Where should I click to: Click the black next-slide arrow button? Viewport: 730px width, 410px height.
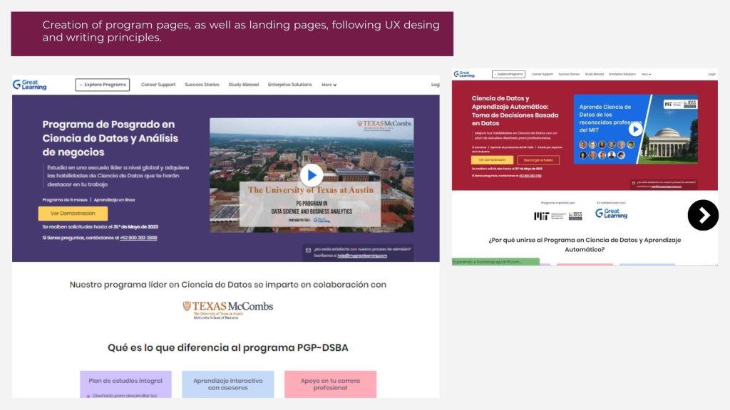coord(703,215)
